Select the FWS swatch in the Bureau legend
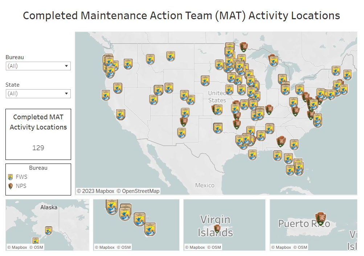Image resolution: width=364 pixels, height=256 pixels. point(10,177)
